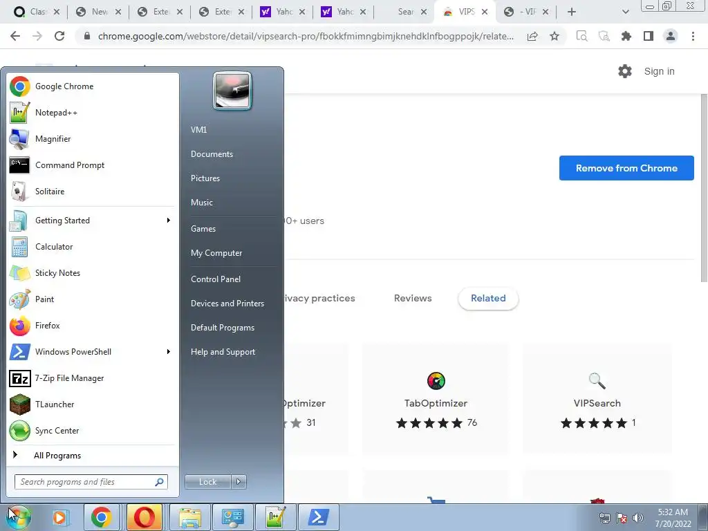Launch Paint from the Start menu
708x531 pixels.
93,299
